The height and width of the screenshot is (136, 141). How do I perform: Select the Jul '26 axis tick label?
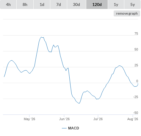98,119
